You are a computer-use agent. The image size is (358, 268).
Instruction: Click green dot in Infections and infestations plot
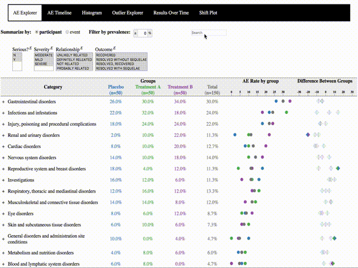pos(286,112)
